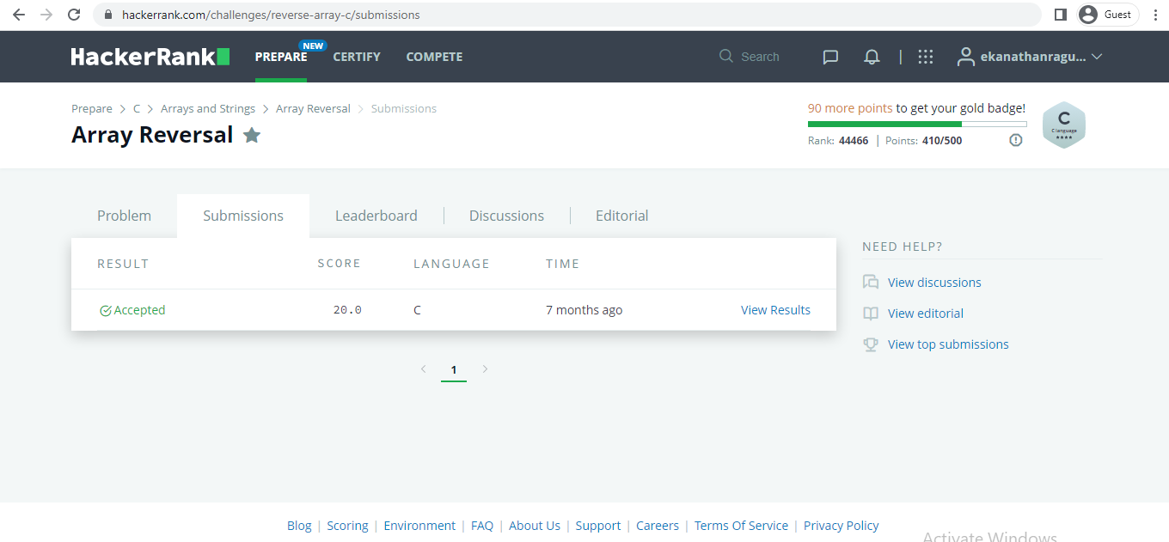Select page 1 in pagination
The image size is (1169, 542).
(x=454, y=370)
